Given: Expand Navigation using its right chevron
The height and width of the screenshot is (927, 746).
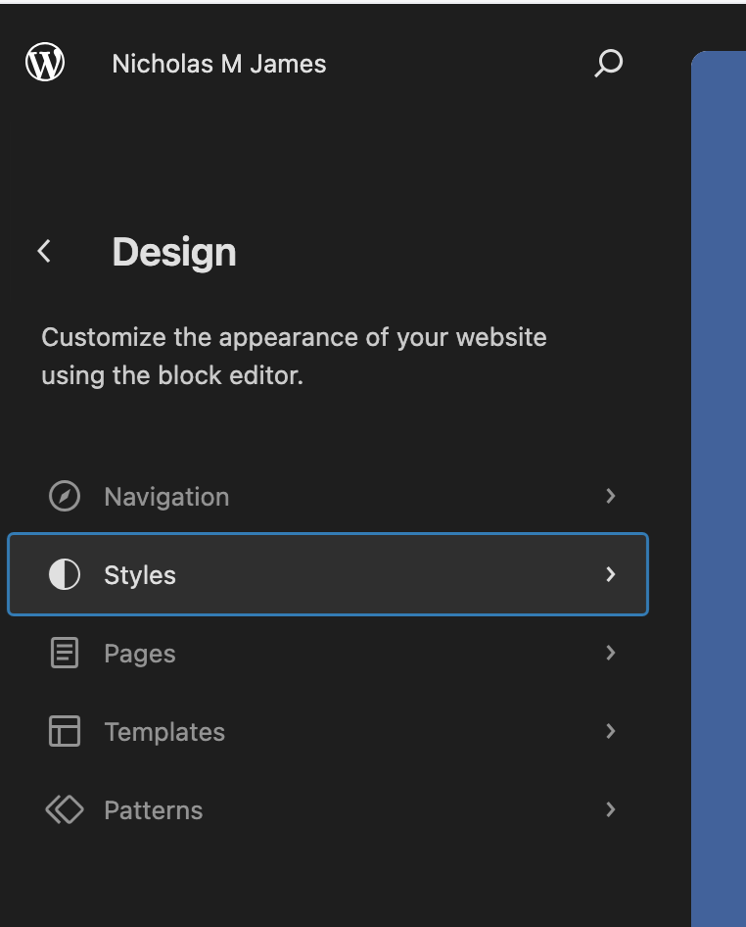Looking at the screenshot, I should pyautogui.click(x=610, y=496).
